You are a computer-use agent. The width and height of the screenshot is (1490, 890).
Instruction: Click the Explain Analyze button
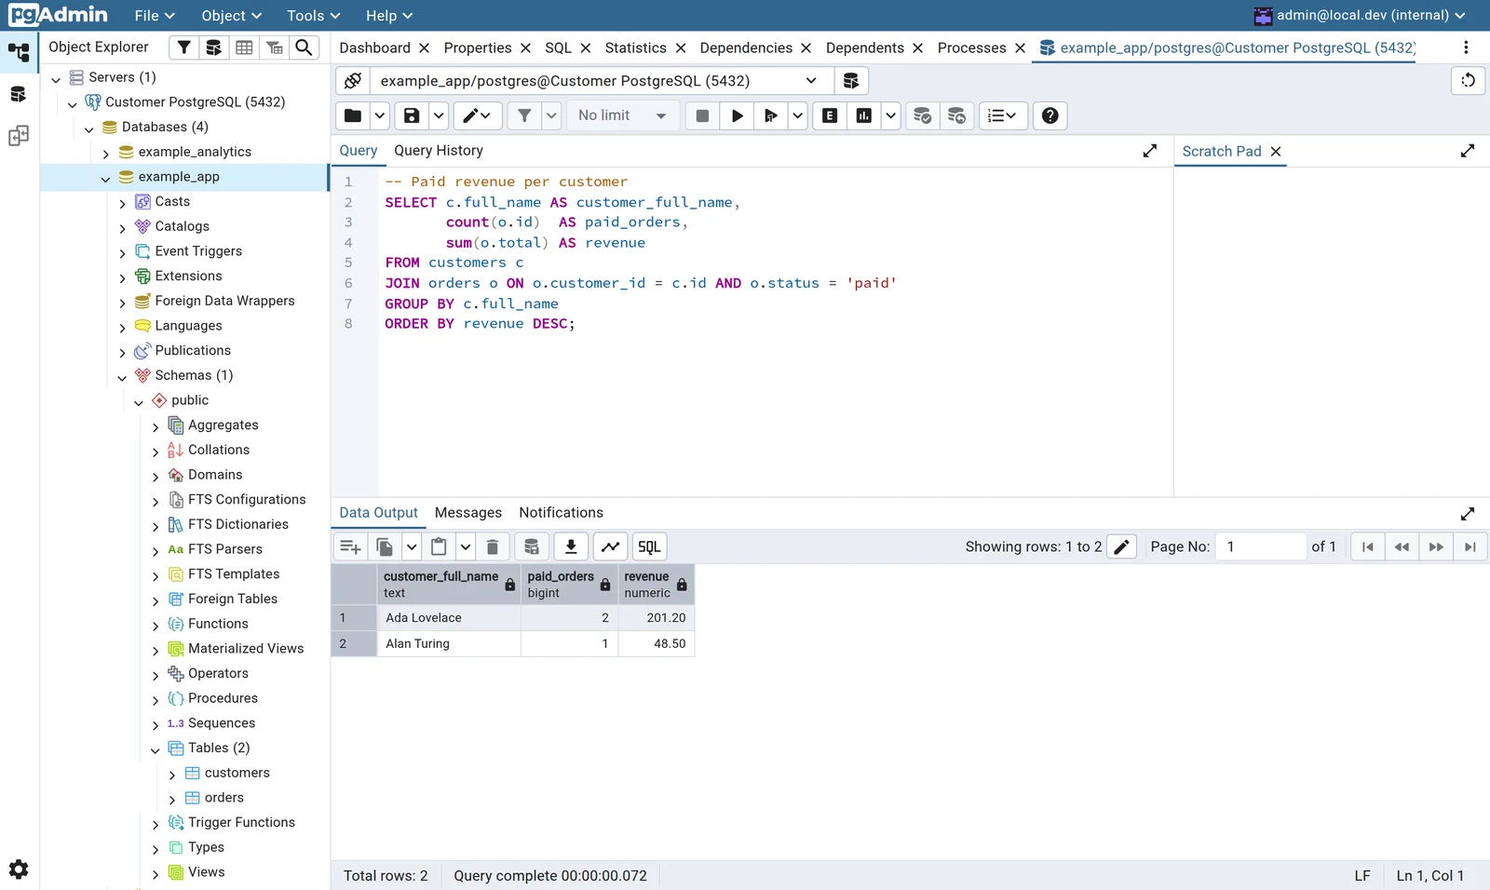(x=864, y=115)
